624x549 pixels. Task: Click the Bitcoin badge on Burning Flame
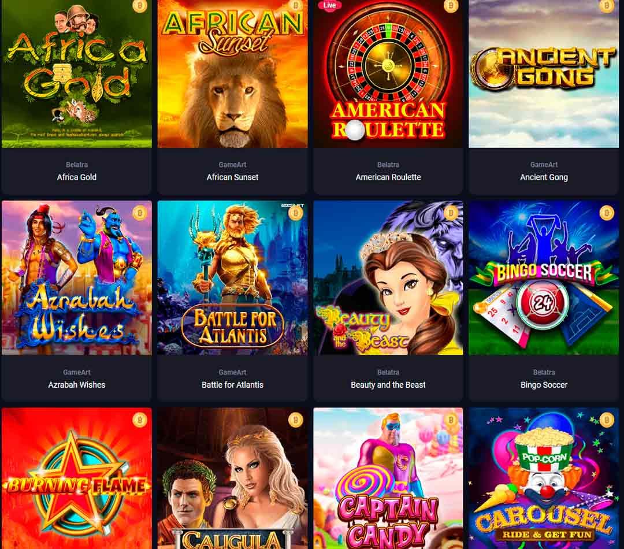[140, 420]
